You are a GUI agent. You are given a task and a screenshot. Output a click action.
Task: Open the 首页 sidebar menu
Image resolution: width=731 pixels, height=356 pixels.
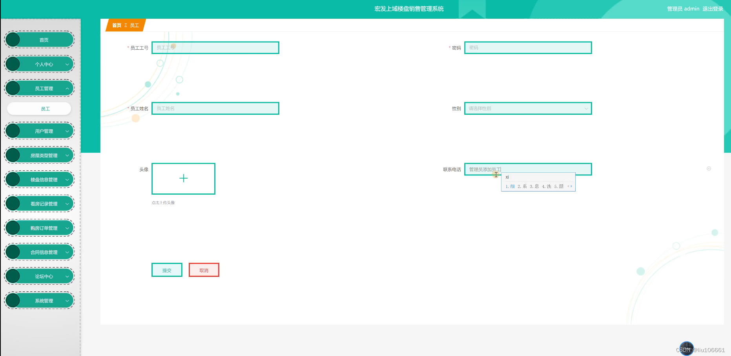39,40
